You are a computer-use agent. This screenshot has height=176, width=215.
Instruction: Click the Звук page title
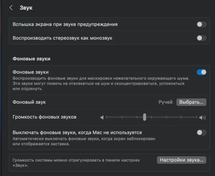(26, 8)
